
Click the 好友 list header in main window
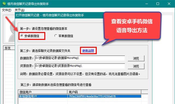9,48
